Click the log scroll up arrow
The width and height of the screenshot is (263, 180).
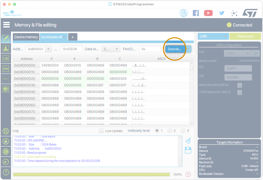(x=180, y=138)
